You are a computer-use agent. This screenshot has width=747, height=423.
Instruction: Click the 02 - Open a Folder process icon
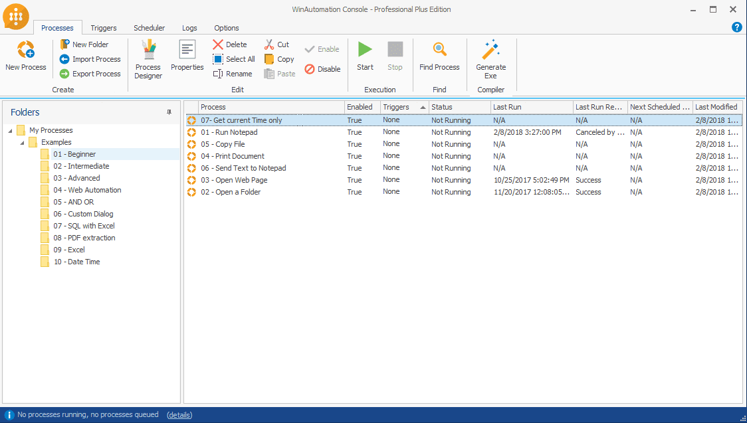[191, 192]
